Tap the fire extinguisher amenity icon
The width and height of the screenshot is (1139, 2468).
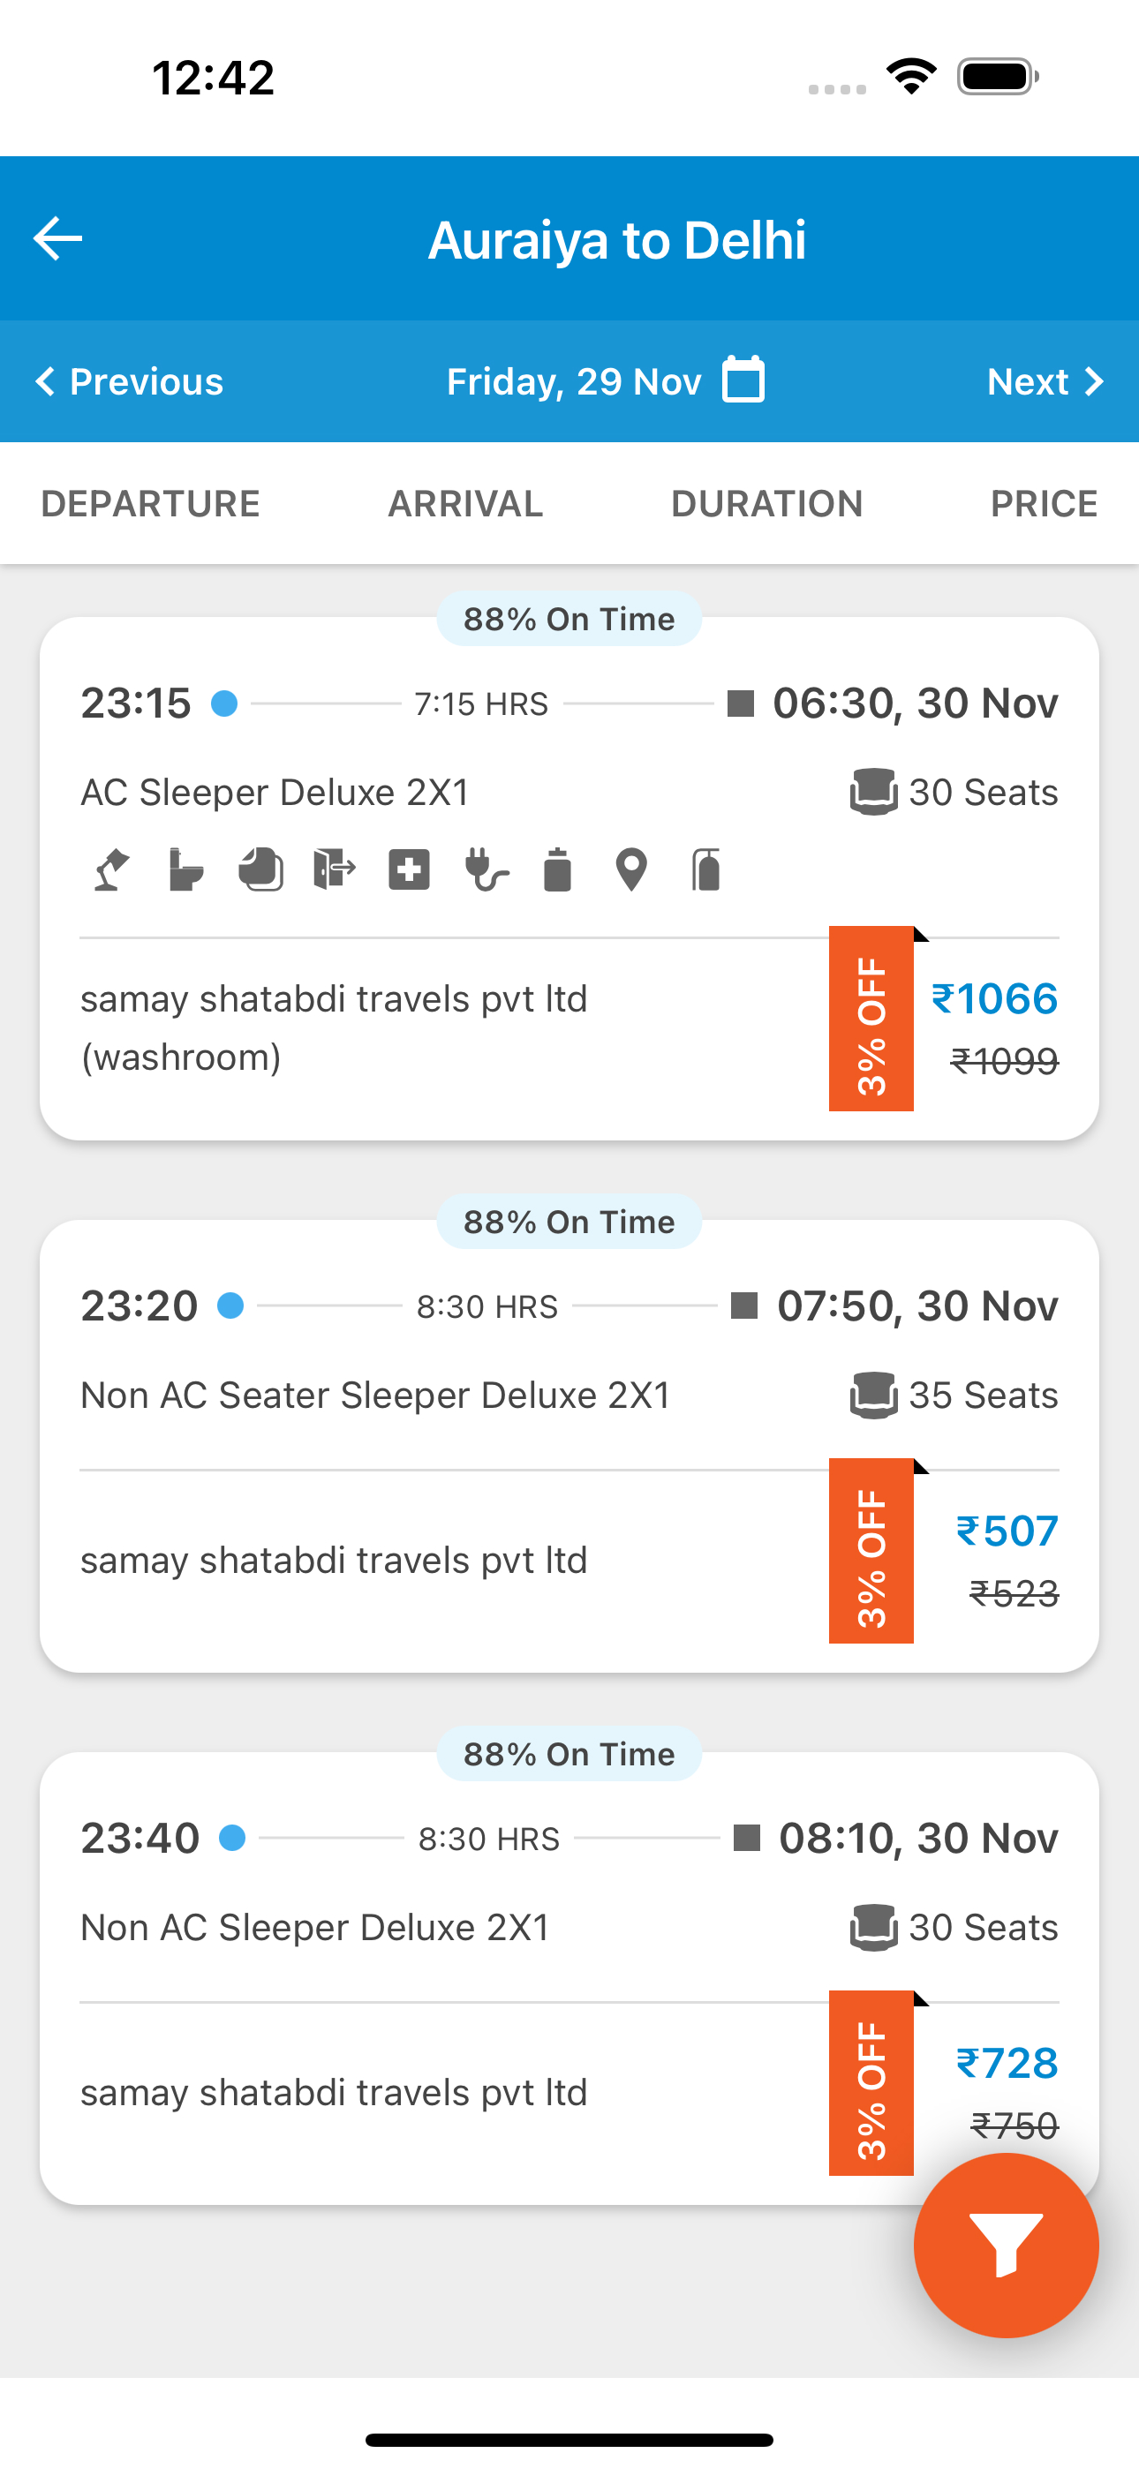tap(706, 870)
